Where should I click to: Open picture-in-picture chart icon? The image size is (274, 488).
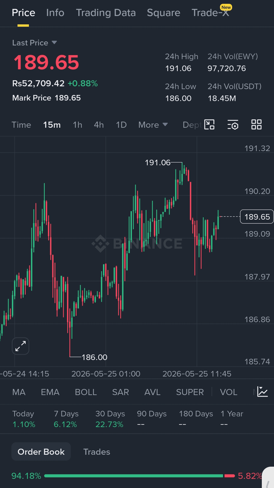click(209, 125)
